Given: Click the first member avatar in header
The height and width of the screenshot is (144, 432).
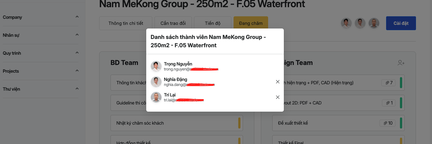Looking at the screenshot, I should click(346, 23).
